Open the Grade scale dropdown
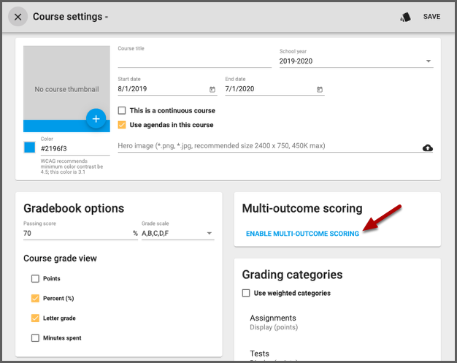This screenshot has height=363, width=457. point(177,234)
